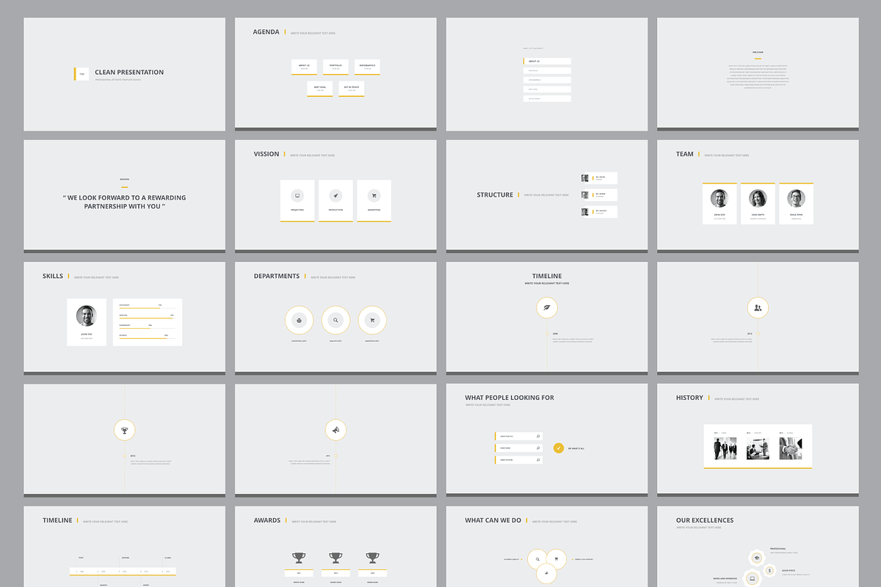881x587 pixels.
Task: Click the first Team member photo
Action: pos(719,198)
